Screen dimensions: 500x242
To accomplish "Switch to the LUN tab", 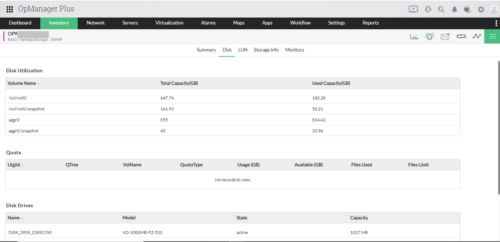I will (243, 50).
